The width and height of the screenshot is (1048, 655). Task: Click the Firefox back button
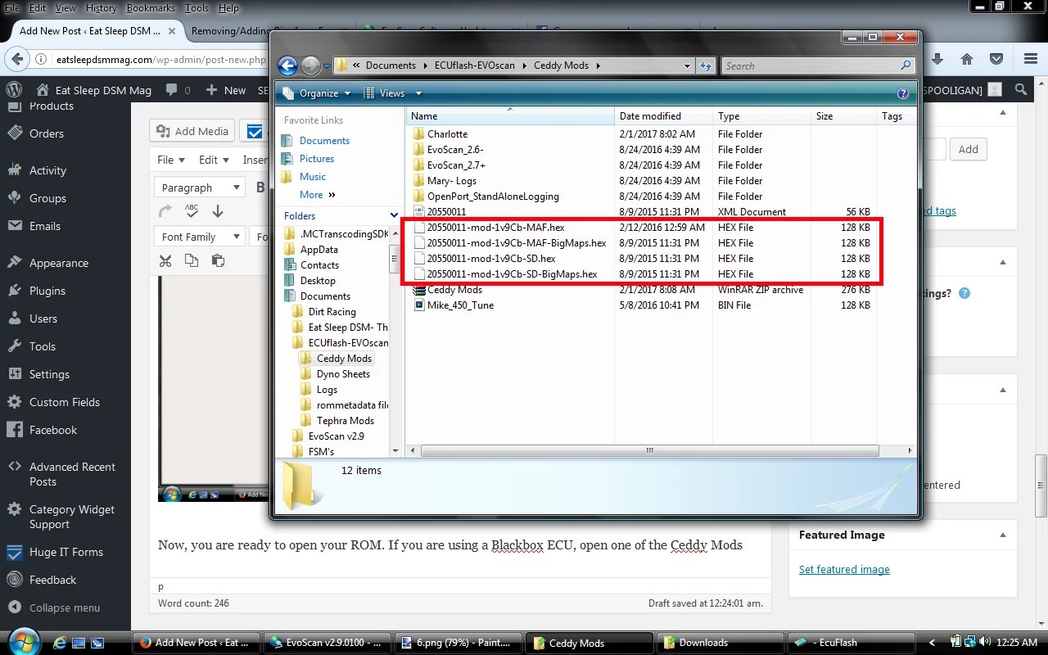(x=17, y=59)
